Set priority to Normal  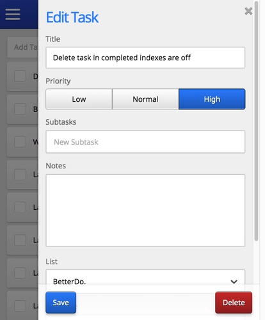[x=145, y=99]
